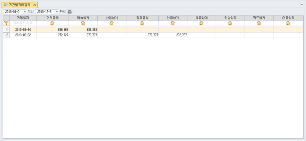Click the 기간별거래집계 tab document icon
The height and width of the screenshot is (141, 306).
pyautogui.click(x=6, y=5)
